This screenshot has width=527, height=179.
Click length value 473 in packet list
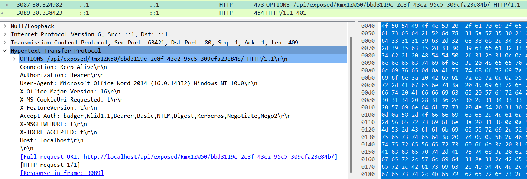pos(260,5)
